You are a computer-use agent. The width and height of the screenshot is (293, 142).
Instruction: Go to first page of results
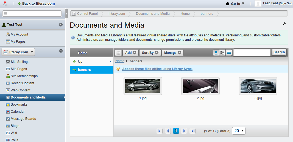pos(159,131)
